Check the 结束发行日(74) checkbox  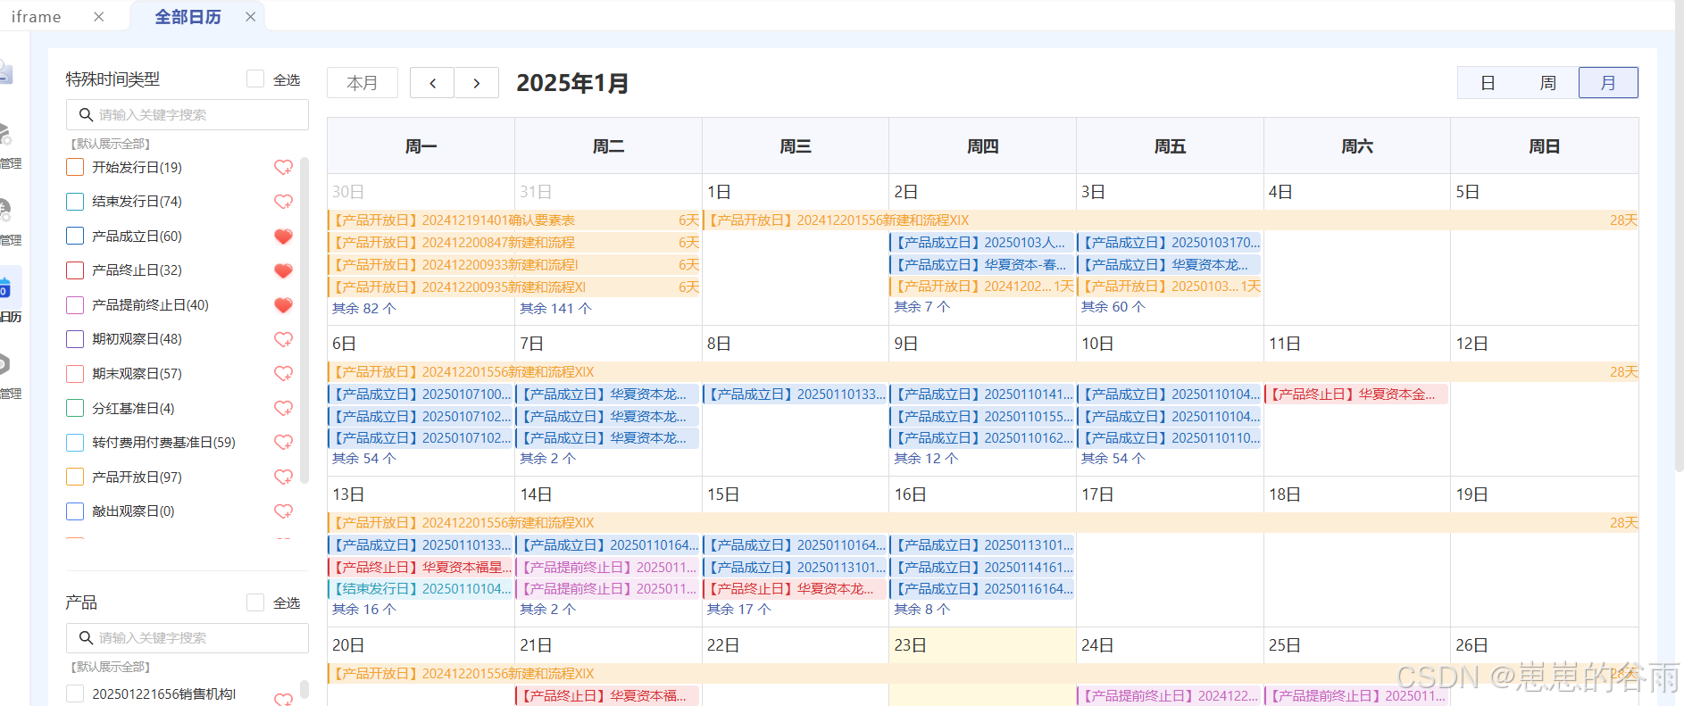(x=75, y=202)
